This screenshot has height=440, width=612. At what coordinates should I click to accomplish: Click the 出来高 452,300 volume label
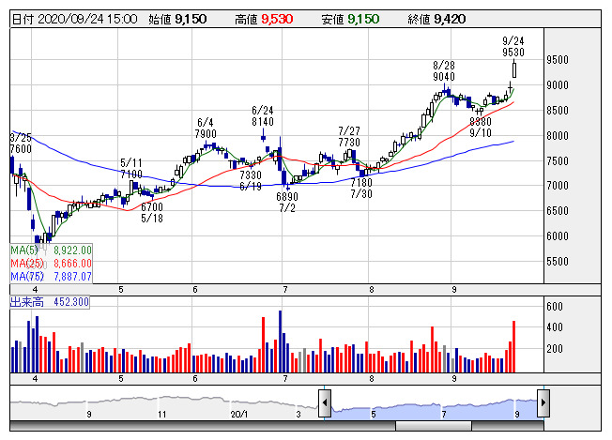50,302
